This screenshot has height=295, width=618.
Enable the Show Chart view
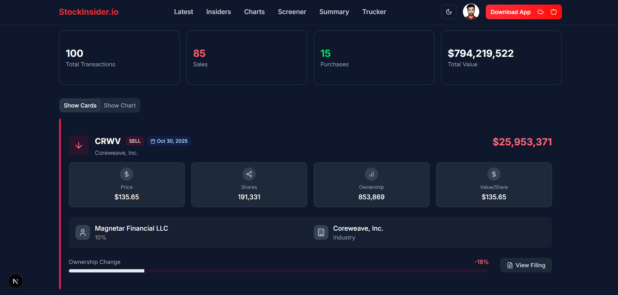[x=119, y=105]
